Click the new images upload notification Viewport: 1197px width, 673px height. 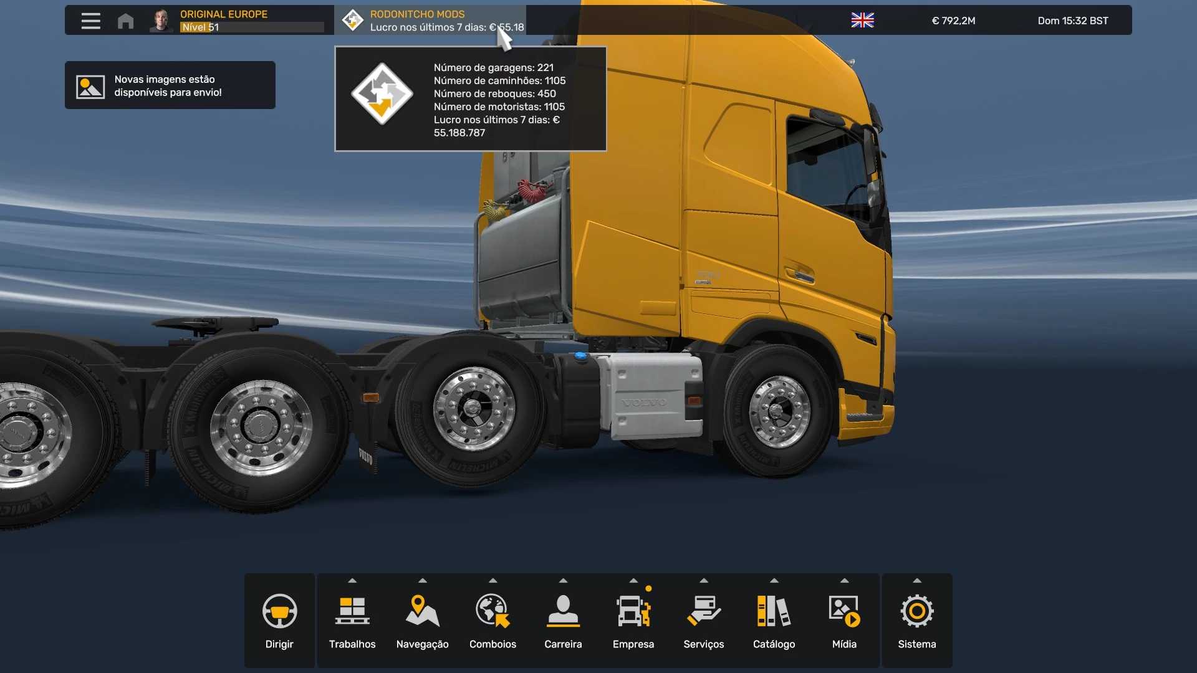coord(170,85)
